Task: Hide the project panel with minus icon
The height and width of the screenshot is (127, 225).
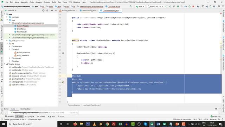Action: point(56,11)
